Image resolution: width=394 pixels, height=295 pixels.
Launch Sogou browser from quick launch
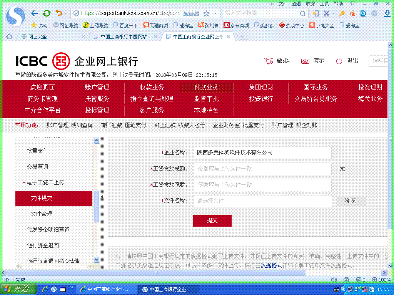coord(54,289)
